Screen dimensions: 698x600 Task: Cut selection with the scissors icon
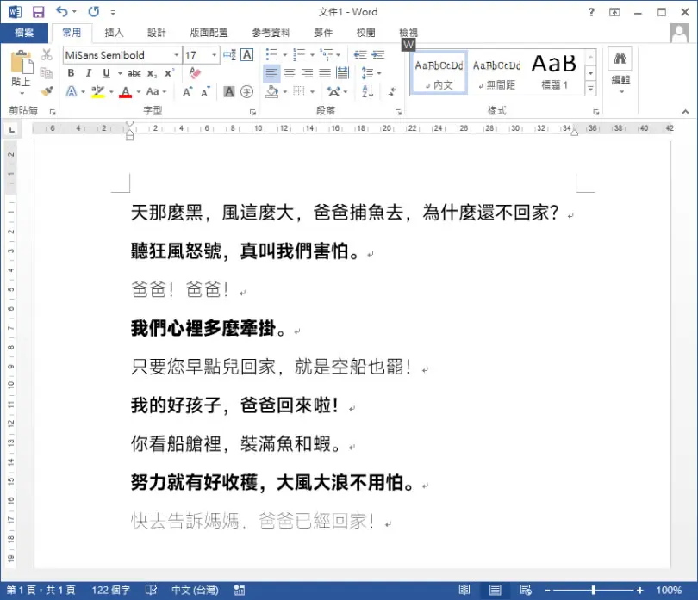pyautogui.click(x=47, y=55)
